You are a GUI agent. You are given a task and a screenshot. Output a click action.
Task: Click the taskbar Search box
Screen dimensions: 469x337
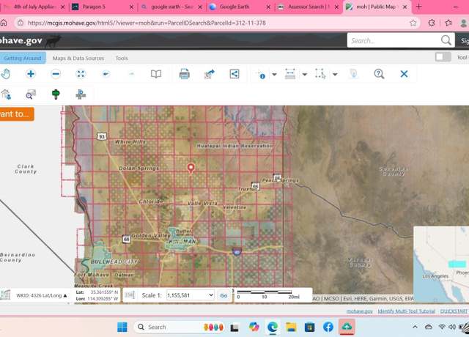click(180, 327)
